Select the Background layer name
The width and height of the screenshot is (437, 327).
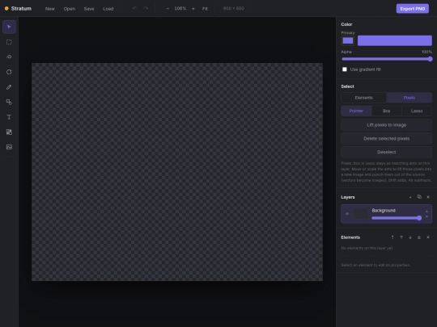(384, 211)
